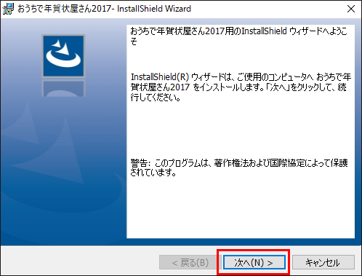Click empty grey area left of 戻る button
362x276 pixels.
click(x=80, y=261)
